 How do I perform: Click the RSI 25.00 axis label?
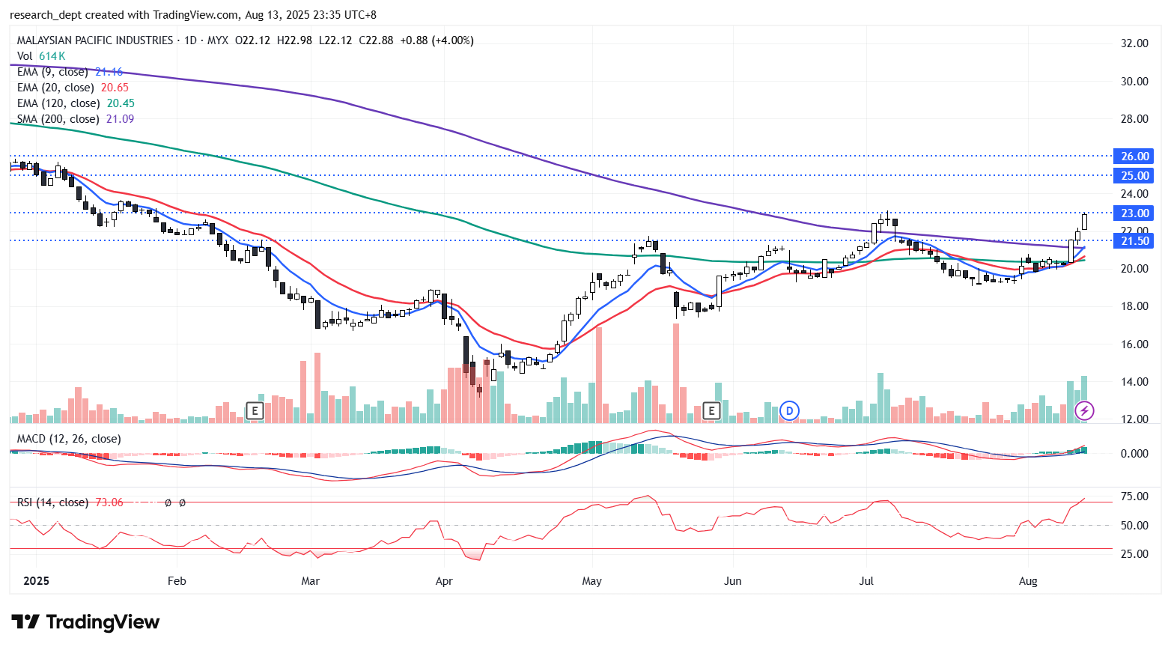1134,554
